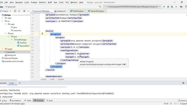Click the Stop run icon

176,7
